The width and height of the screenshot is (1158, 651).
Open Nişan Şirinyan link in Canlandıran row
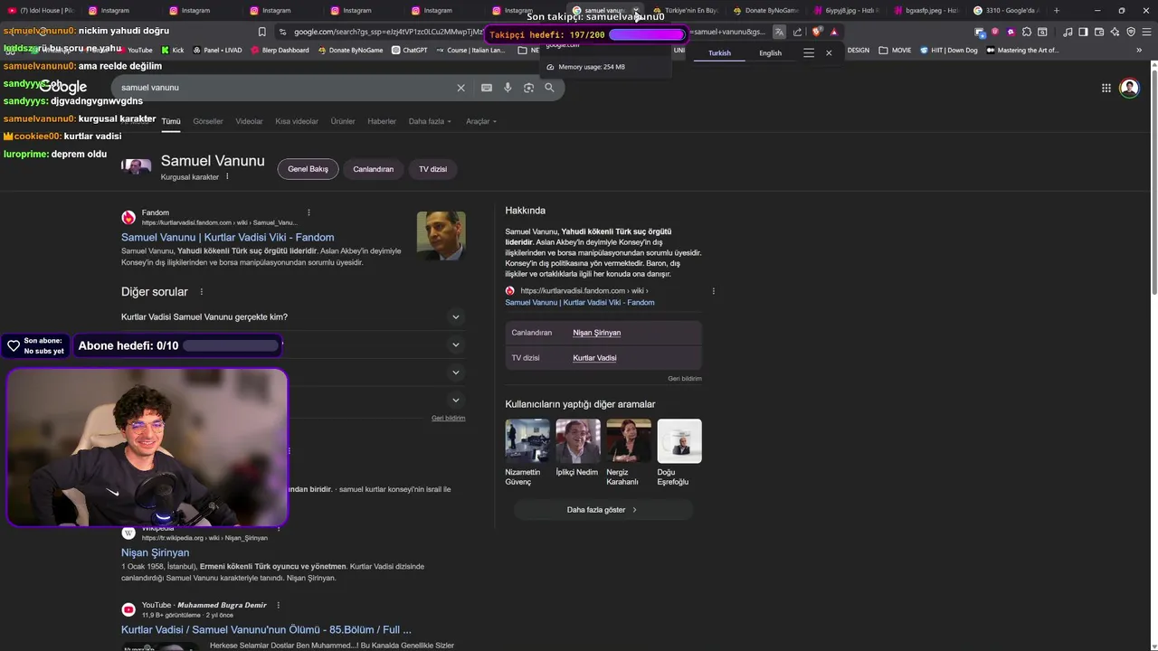pyautogui.click(x=596, y=333)
